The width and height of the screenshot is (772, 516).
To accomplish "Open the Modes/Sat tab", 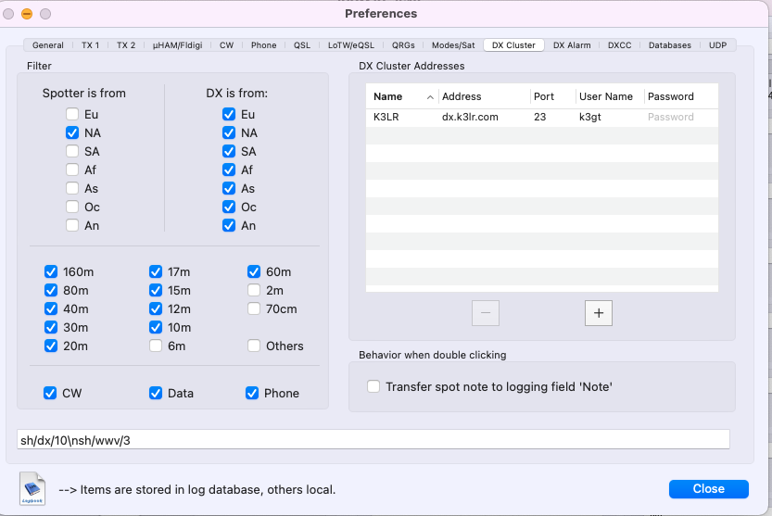I will tap(453, 44).
